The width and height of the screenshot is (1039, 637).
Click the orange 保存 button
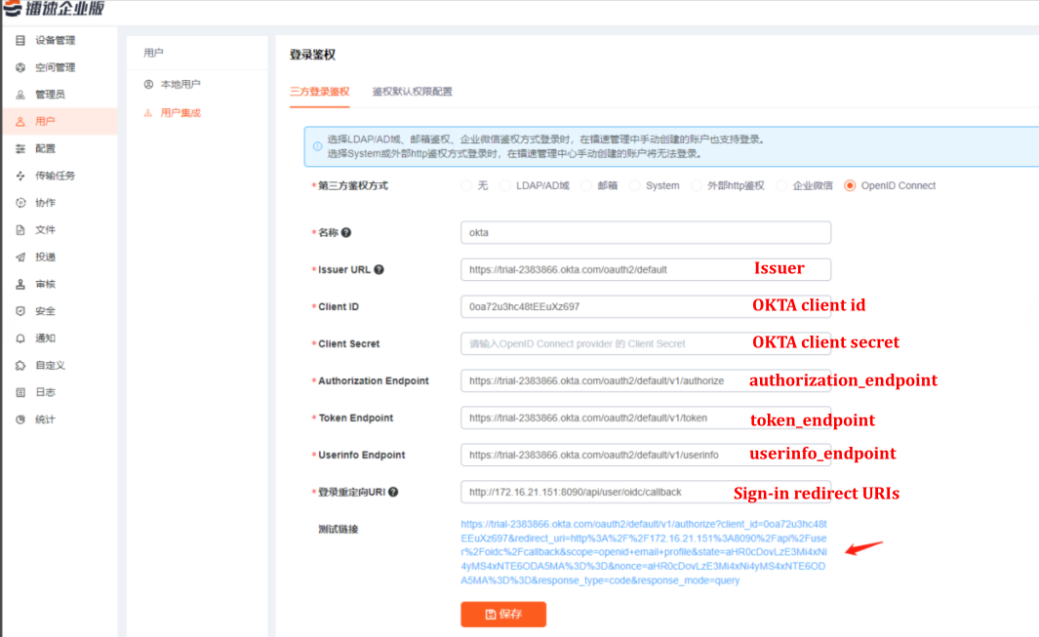coord(503,615)
